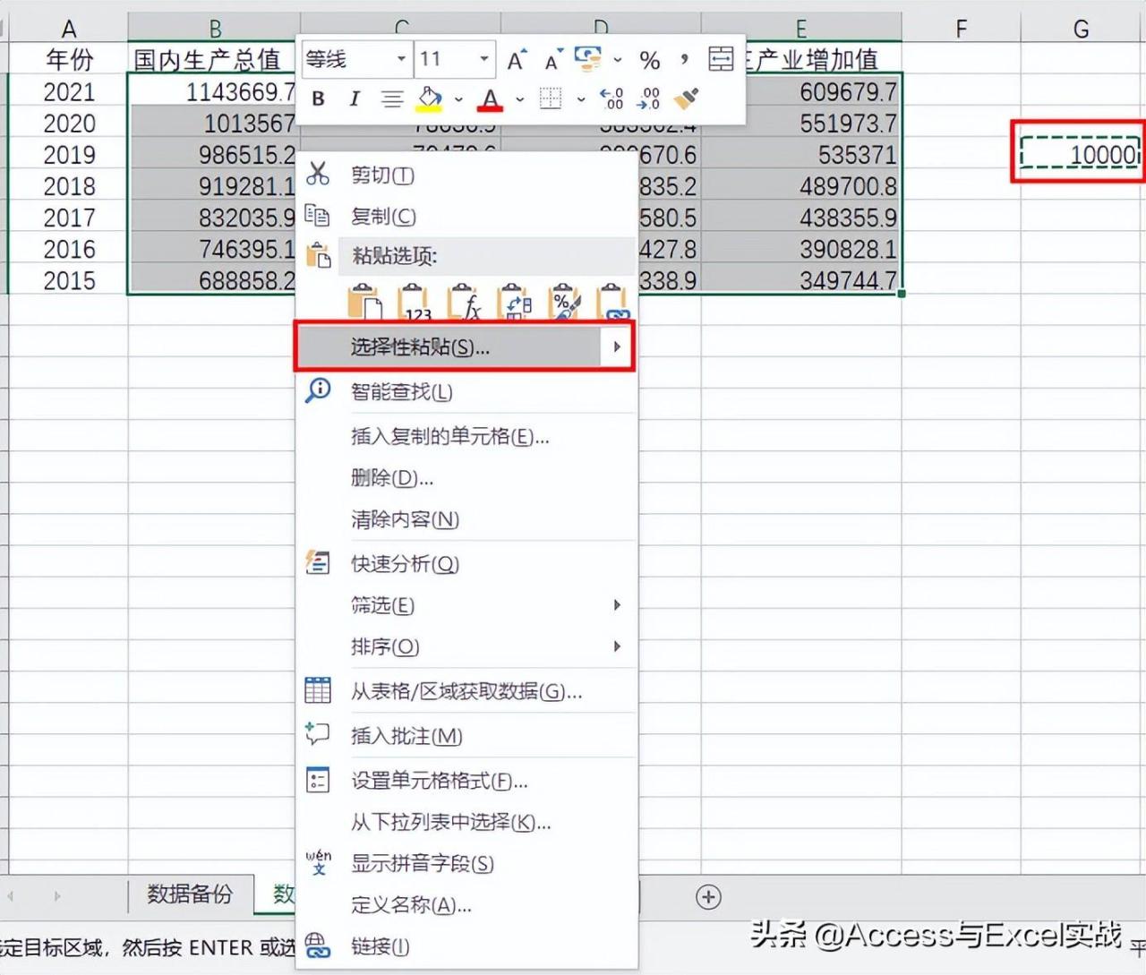The image size is (1146, 975).
Task: Toggle bold in mini toolbar
Action: (x=318, y=98)
